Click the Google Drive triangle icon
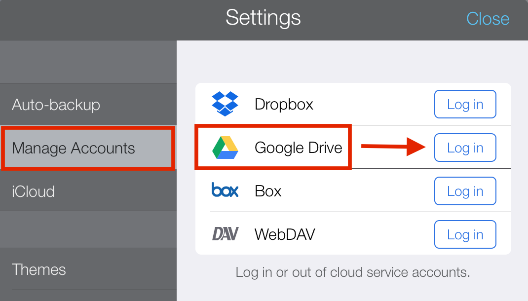This screenshot has height=301, width=528. [x=226, y=148]
